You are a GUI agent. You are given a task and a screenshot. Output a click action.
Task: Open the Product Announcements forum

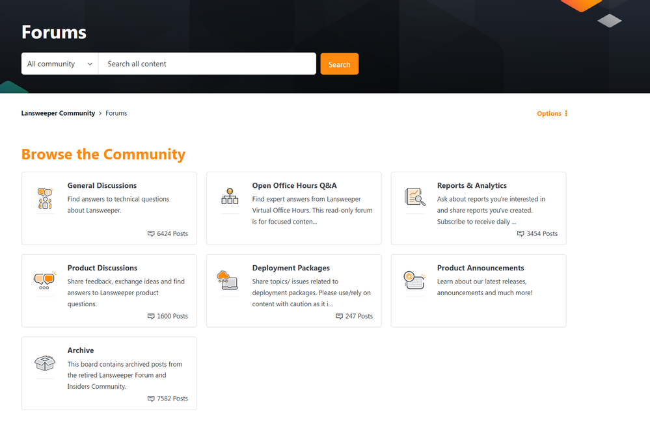point(480,268)
